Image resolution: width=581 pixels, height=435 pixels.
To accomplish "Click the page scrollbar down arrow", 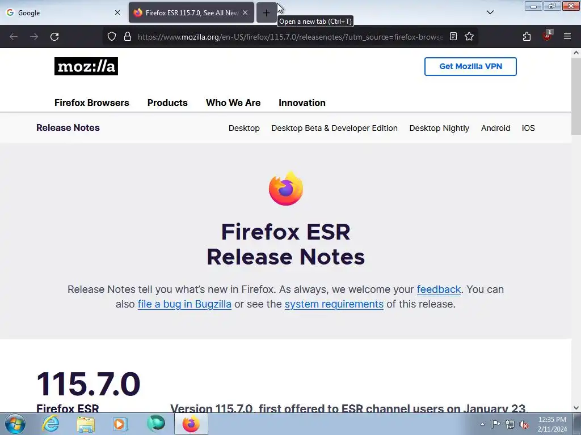I will click(576, 408).
